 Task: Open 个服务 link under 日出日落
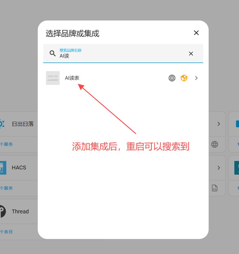(7, 144)
